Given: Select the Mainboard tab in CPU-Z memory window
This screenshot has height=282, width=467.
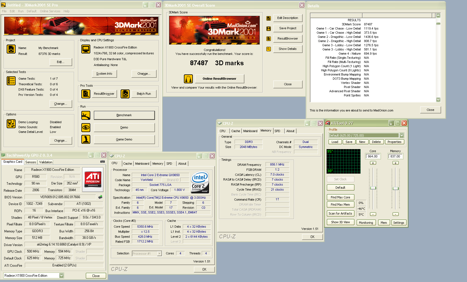Looking at the screenshot, I should coord(250,131).
